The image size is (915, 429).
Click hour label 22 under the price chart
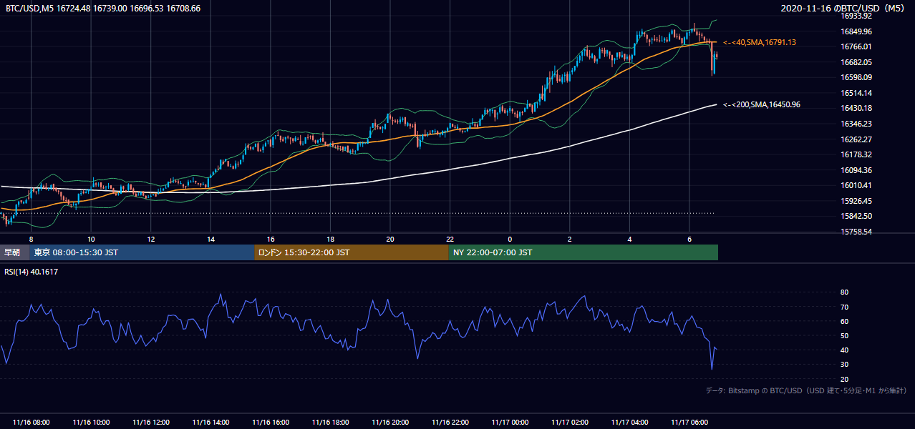(x=450, y=239)
